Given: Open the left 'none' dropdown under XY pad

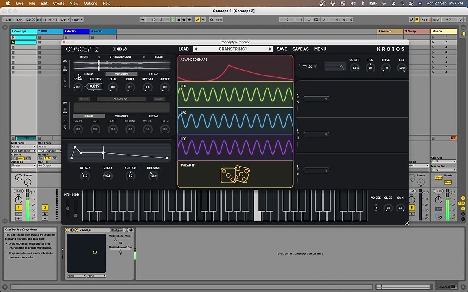Looking at the screenshot, I should click(76, 276).
